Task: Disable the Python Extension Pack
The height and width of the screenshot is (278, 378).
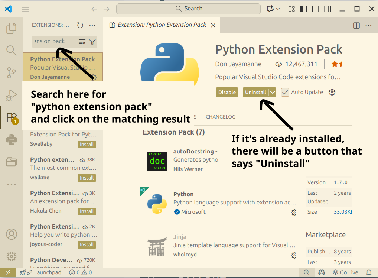Action: click(x=227, y=93)
